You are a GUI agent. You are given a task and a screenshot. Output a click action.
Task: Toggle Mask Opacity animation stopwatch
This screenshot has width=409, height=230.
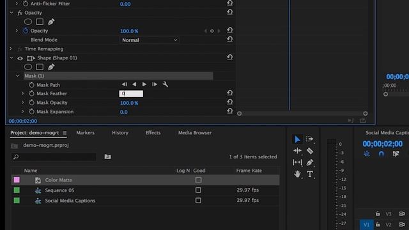pyautogui.click(x=31, y=102)
